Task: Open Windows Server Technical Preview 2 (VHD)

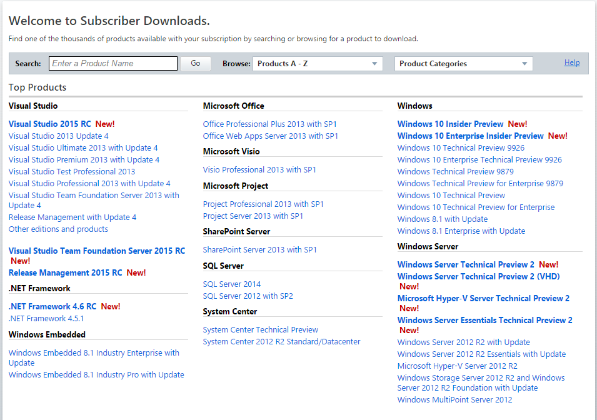Action: (479, 276)
